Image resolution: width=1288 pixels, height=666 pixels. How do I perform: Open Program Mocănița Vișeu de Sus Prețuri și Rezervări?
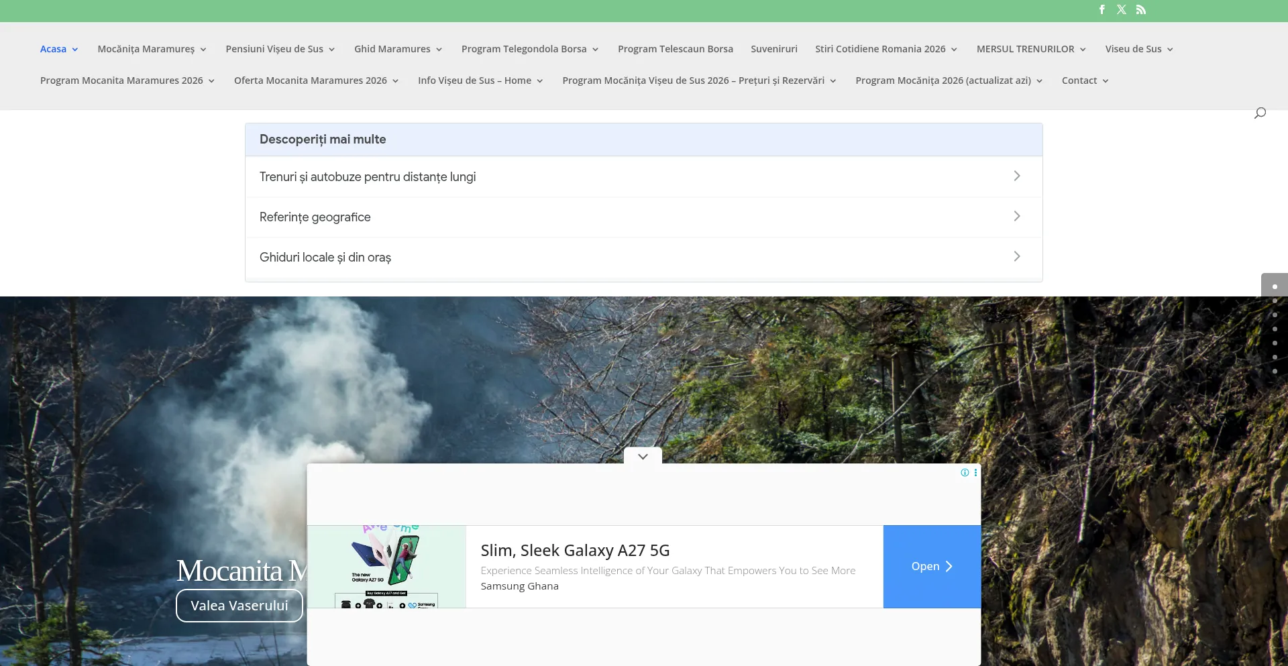point(693,80)
